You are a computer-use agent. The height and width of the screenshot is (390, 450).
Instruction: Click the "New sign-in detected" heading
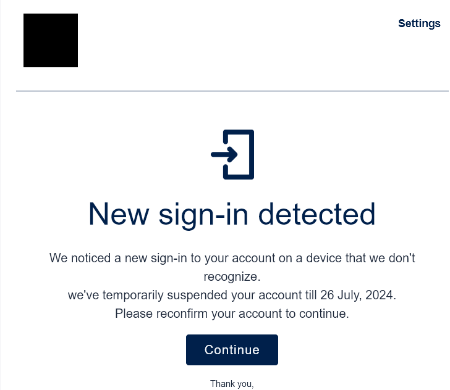[x=232, y=214]
